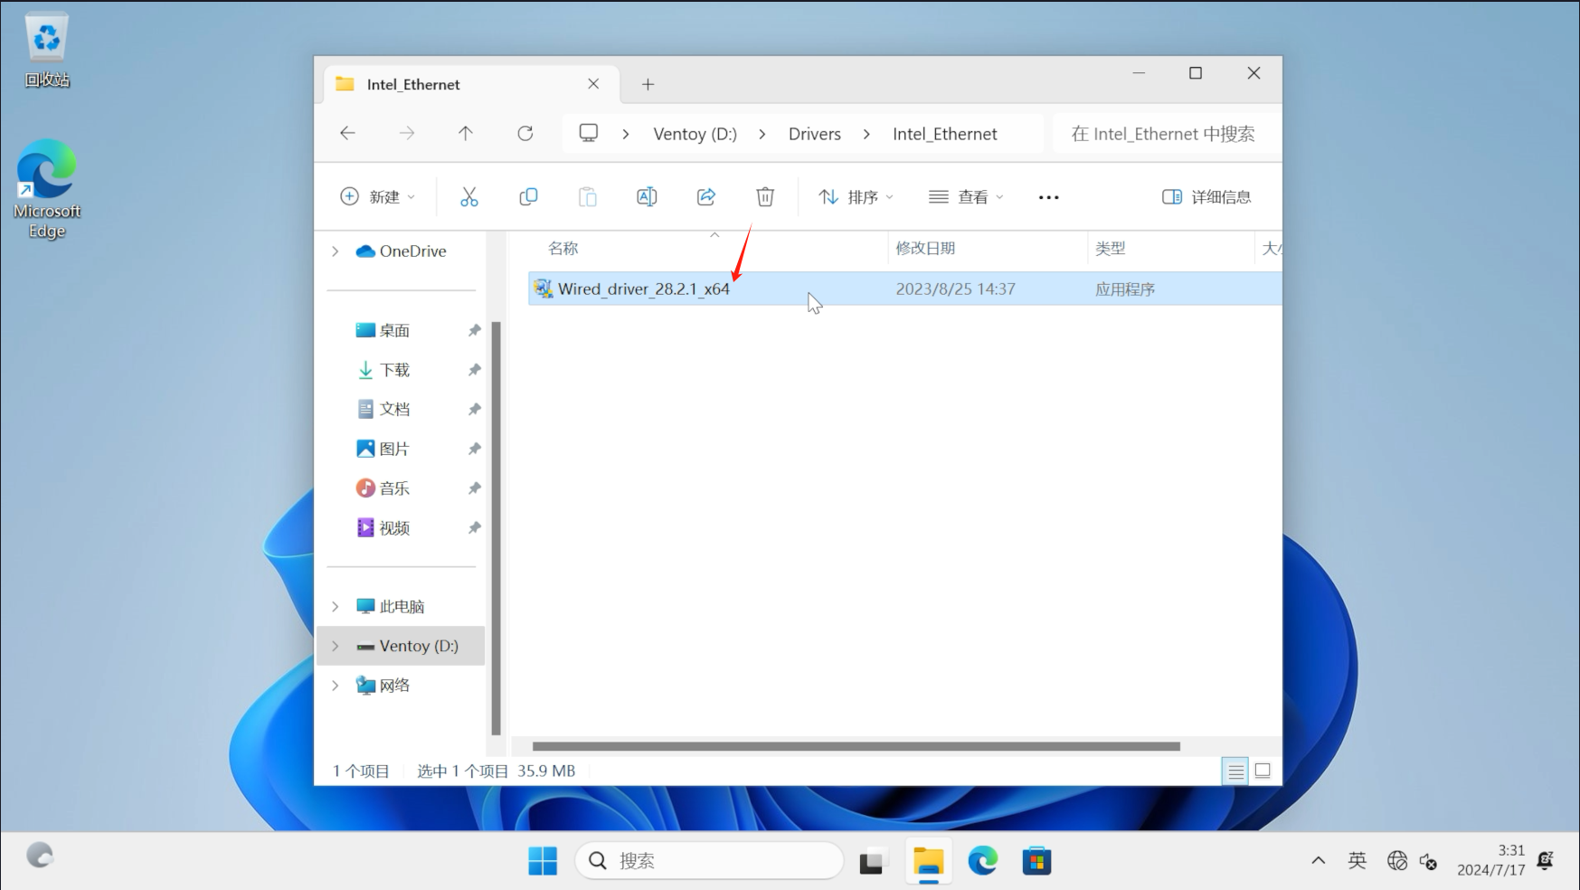Go forward with the right arrow
The height and width of the screenshot is (890, 1580).
pos(407,134)
